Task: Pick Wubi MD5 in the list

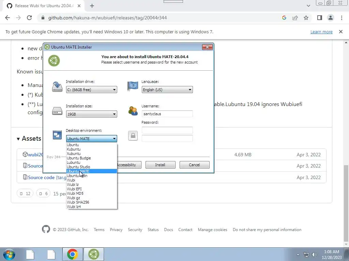Action: pos(91,193)
